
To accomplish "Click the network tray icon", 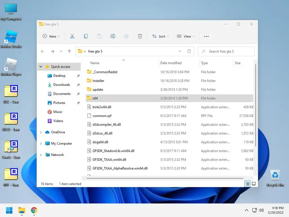I will [x=255, y=210].
